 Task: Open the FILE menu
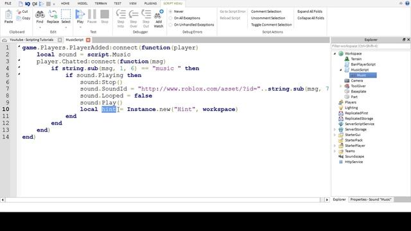8,3
